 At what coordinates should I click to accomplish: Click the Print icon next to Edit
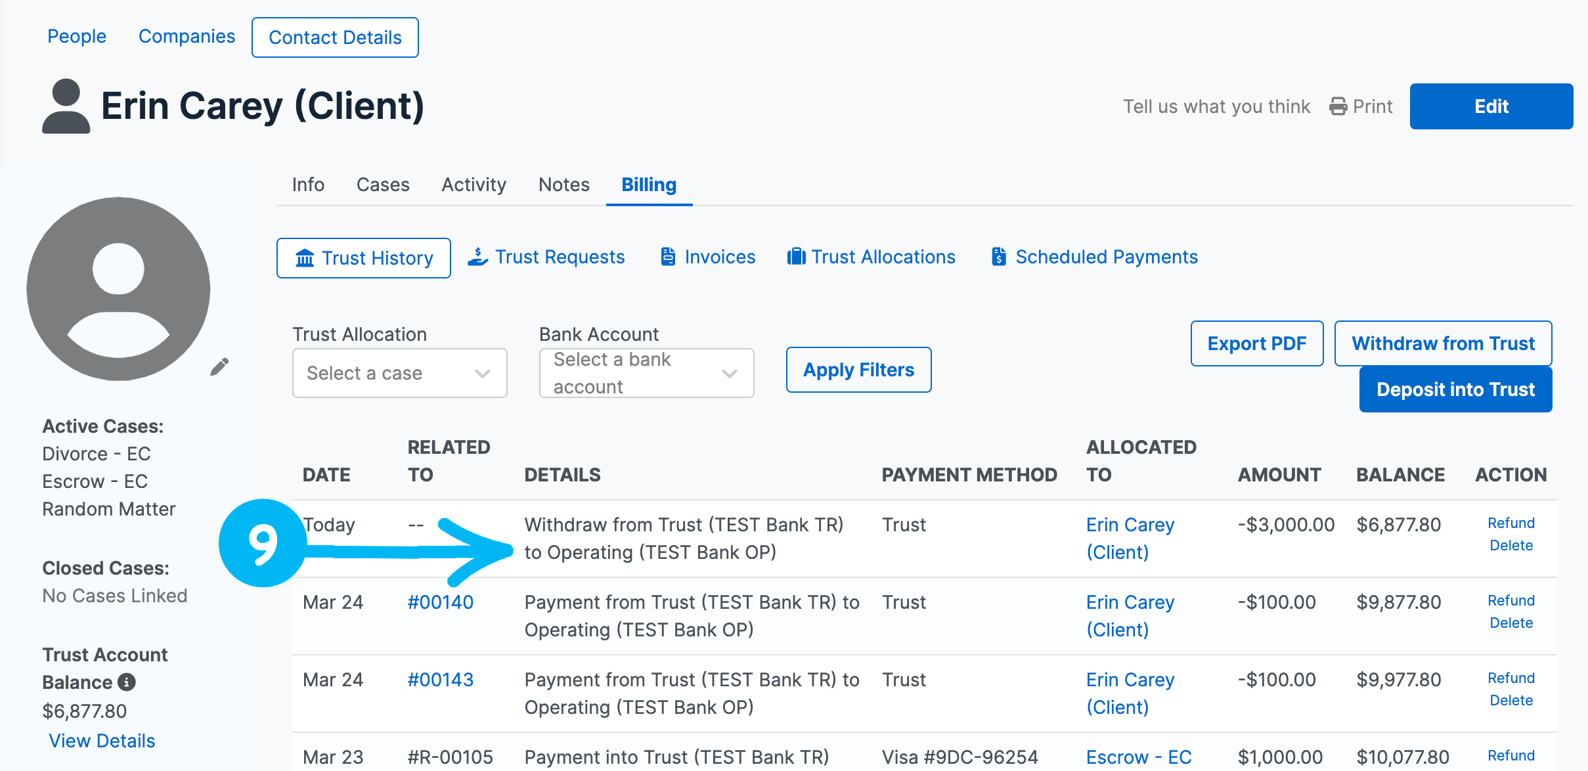tap(1337, 106)
